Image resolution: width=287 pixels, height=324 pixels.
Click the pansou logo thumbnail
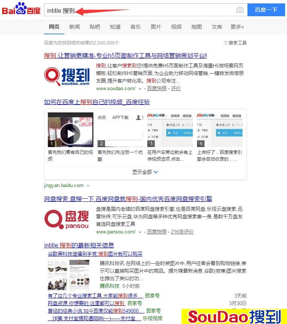(x=67, y=220)
